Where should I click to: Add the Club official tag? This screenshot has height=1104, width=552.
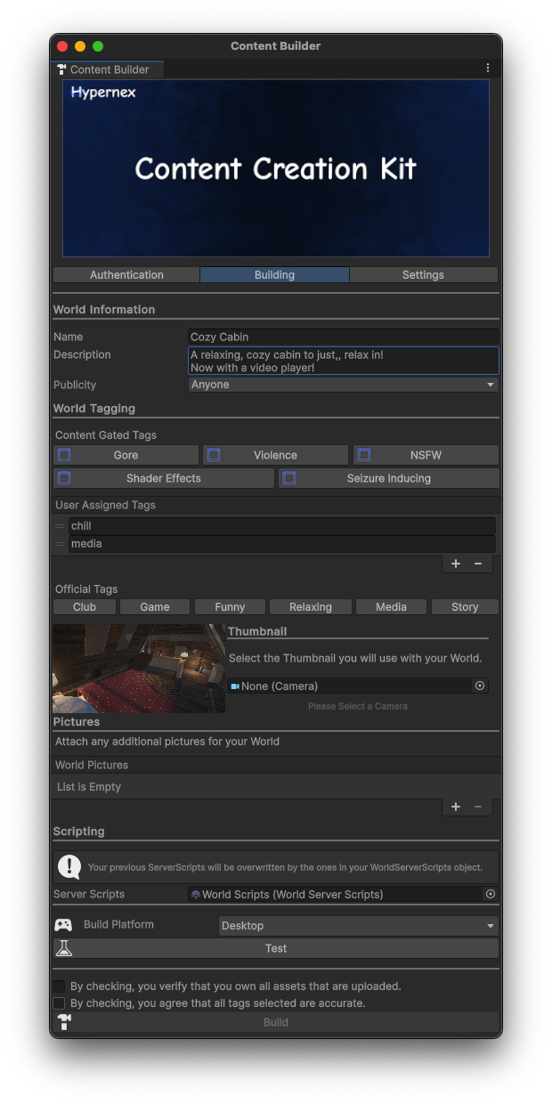(x=85, y=607)
